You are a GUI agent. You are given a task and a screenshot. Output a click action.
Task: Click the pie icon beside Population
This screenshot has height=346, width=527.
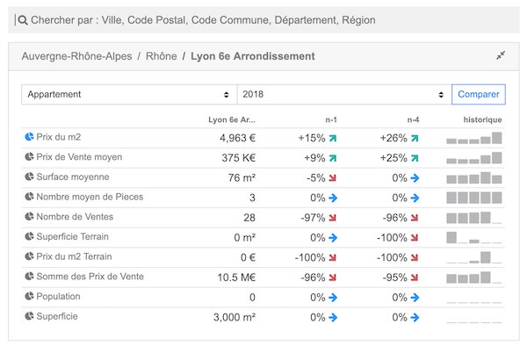point(29,296)
